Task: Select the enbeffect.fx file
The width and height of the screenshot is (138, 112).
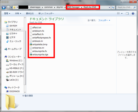Action: click(x=37, y=34)
